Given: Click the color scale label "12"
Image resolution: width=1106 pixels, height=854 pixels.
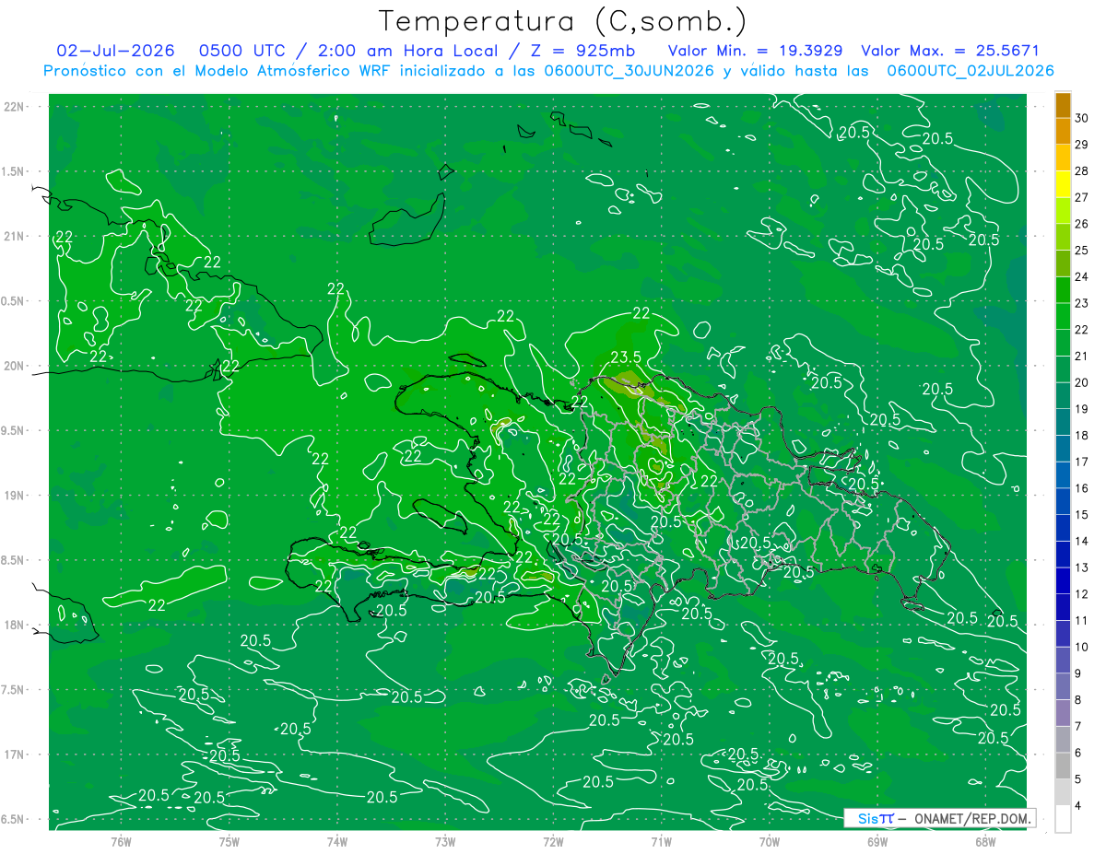Looking at the screenshot, I should point(1082,594).
